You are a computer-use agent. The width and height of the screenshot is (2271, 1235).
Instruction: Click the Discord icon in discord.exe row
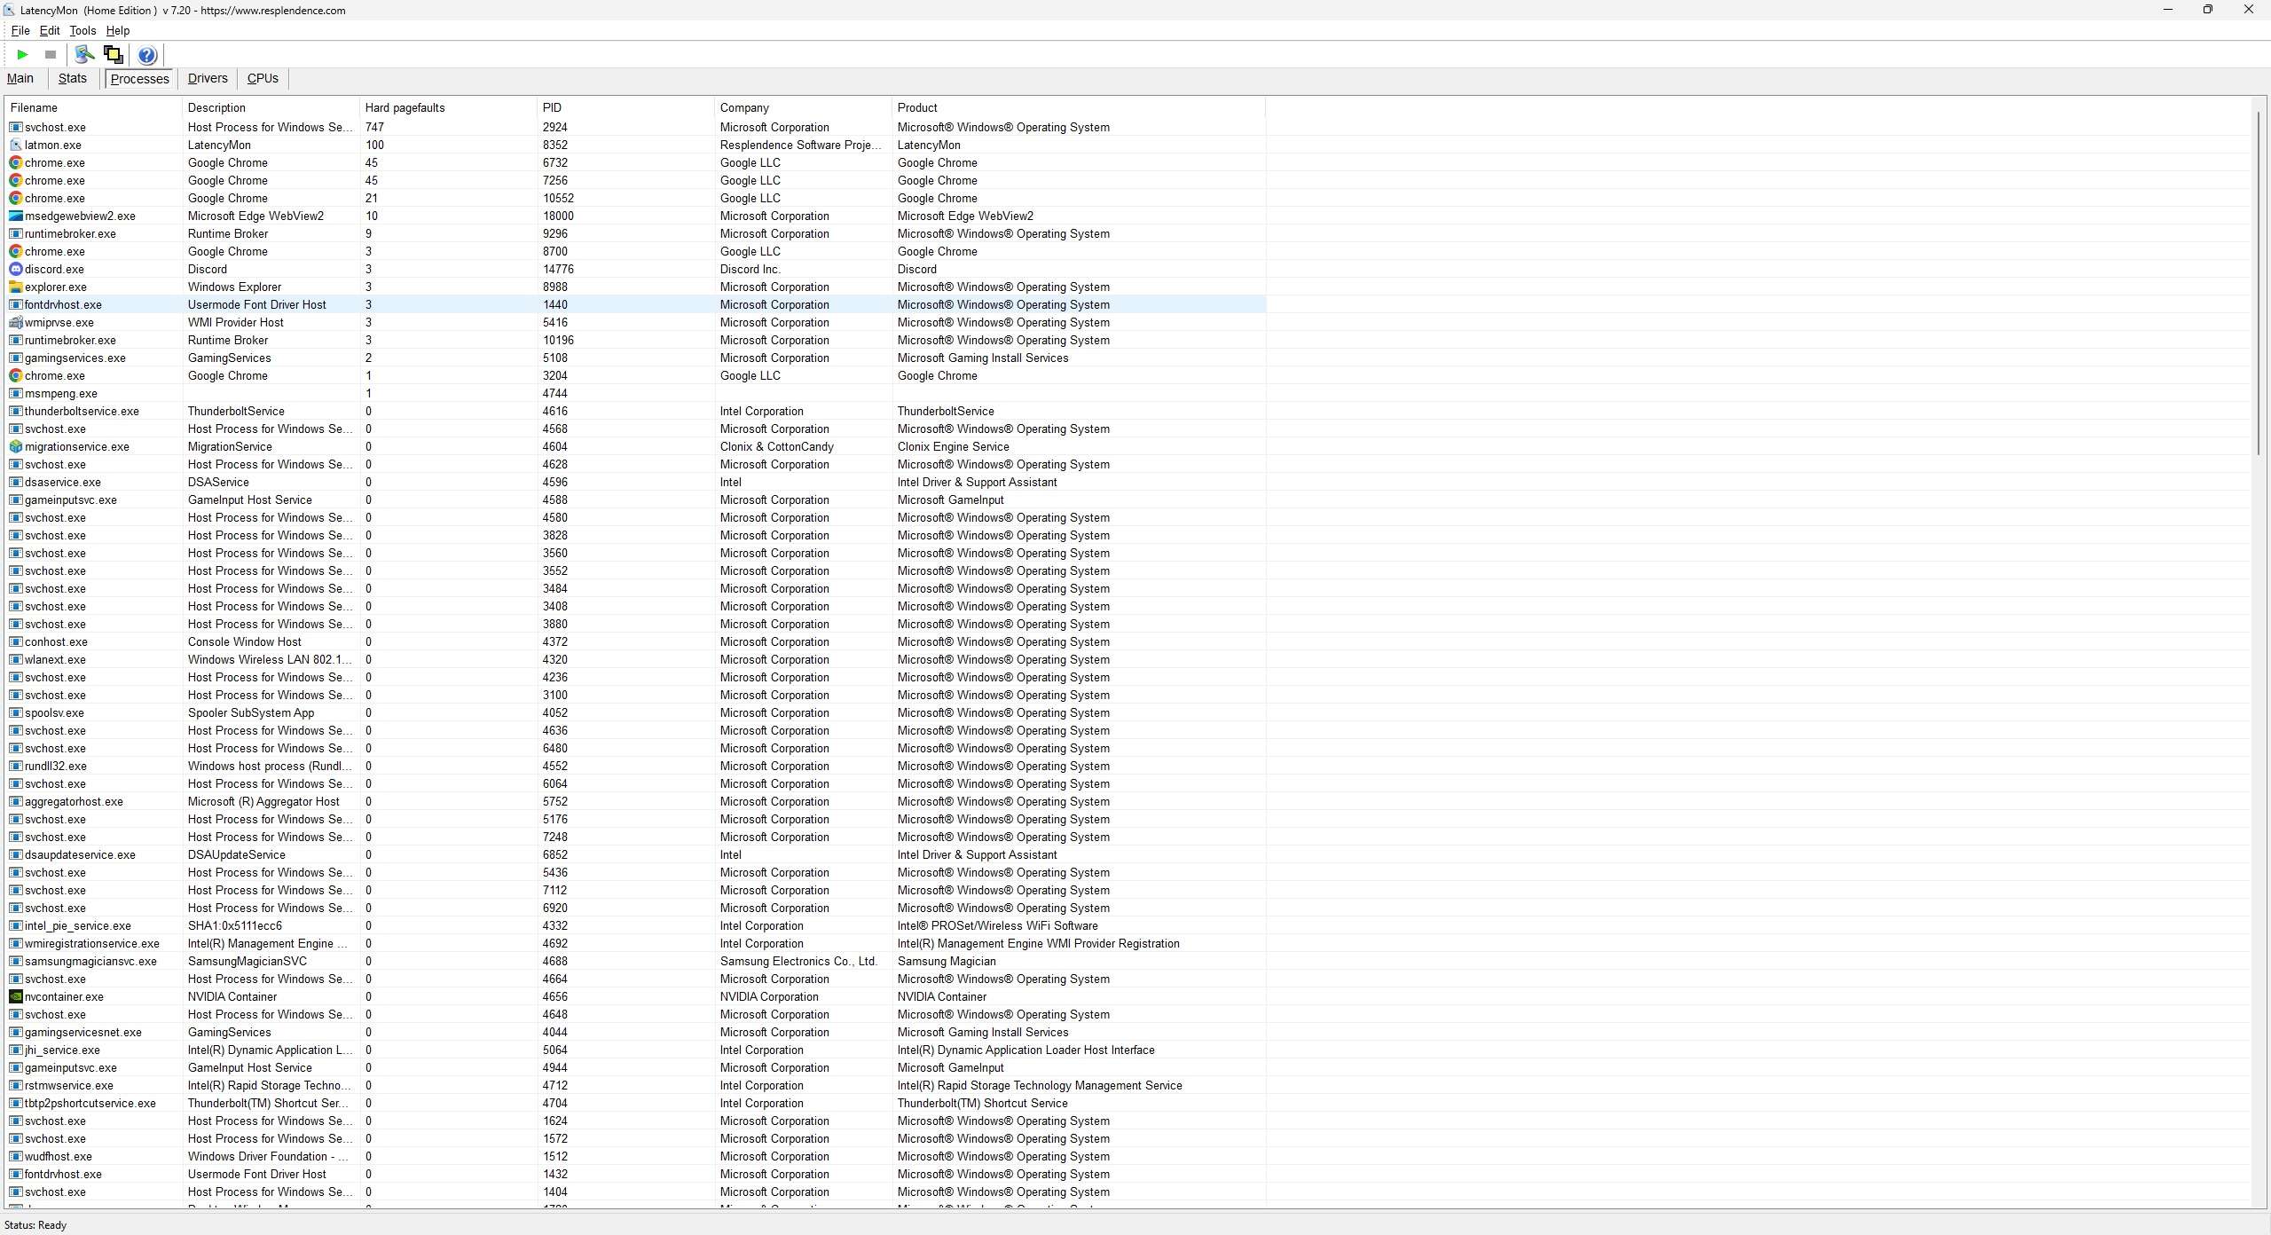16,269
